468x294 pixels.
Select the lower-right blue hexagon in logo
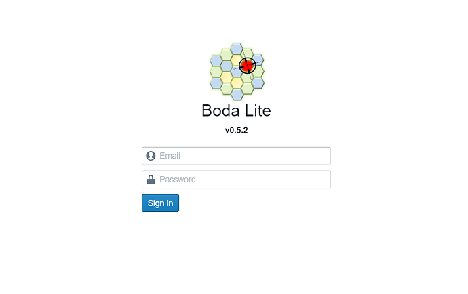point(258,83)
